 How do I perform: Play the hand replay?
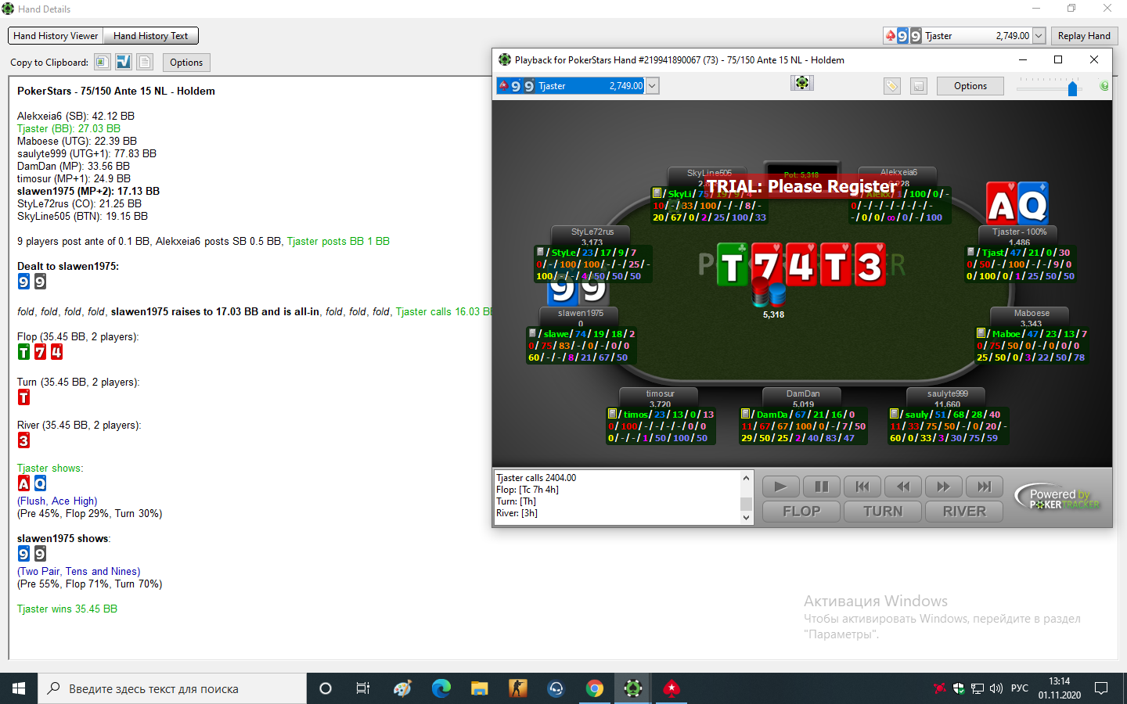780,487
